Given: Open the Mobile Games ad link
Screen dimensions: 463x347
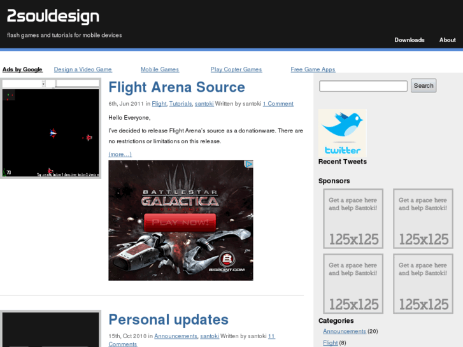Looking at the screenshot, I should tap(160, 69).
